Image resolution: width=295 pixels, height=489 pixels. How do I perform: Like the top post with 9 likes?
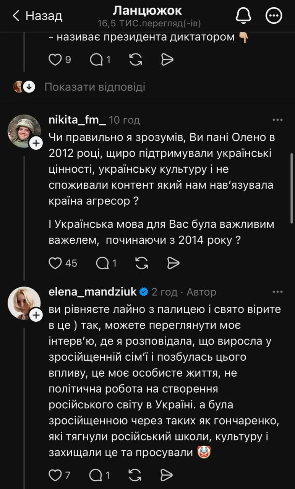[56, 59]
